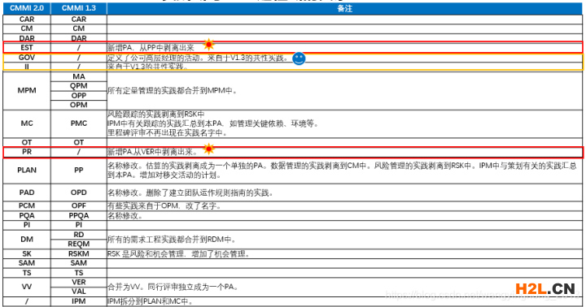
Task: Select the RSKM cell
Action: (79, 253)
